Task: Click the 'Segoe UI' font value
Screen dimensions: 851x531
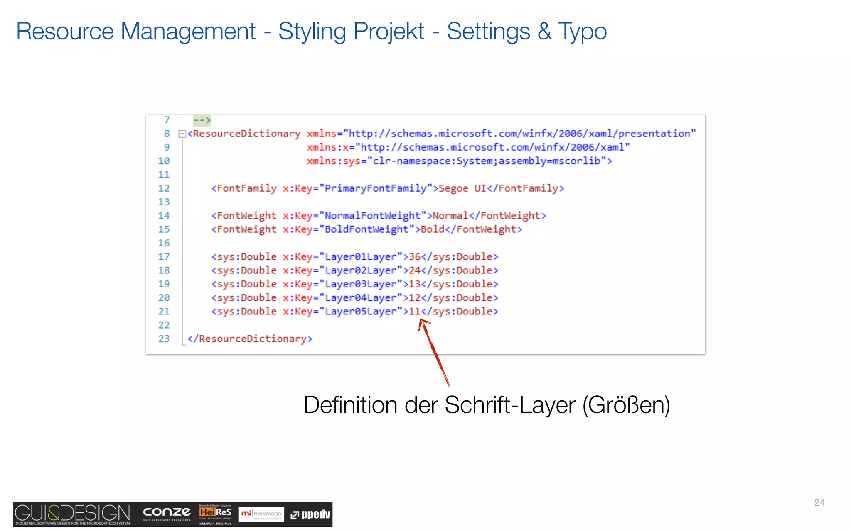Action: pyautogui.click(x=462, y=188)
